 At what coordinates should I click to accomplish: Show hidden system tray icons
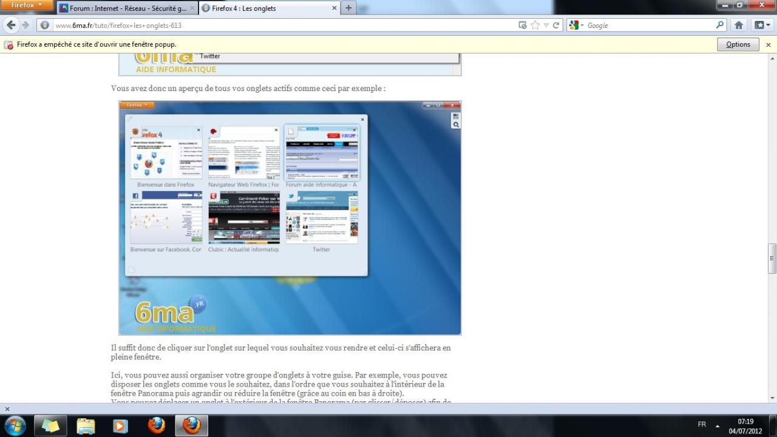click(718, 425)
